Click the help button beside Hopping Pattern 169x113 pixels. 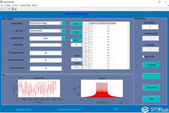[x=63, y=24]
